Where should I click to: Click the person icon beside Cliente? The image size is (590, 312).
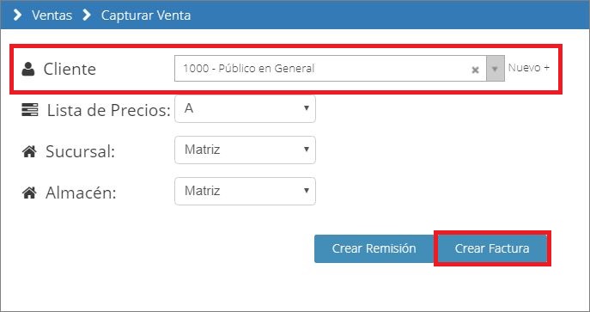point(27,69)
